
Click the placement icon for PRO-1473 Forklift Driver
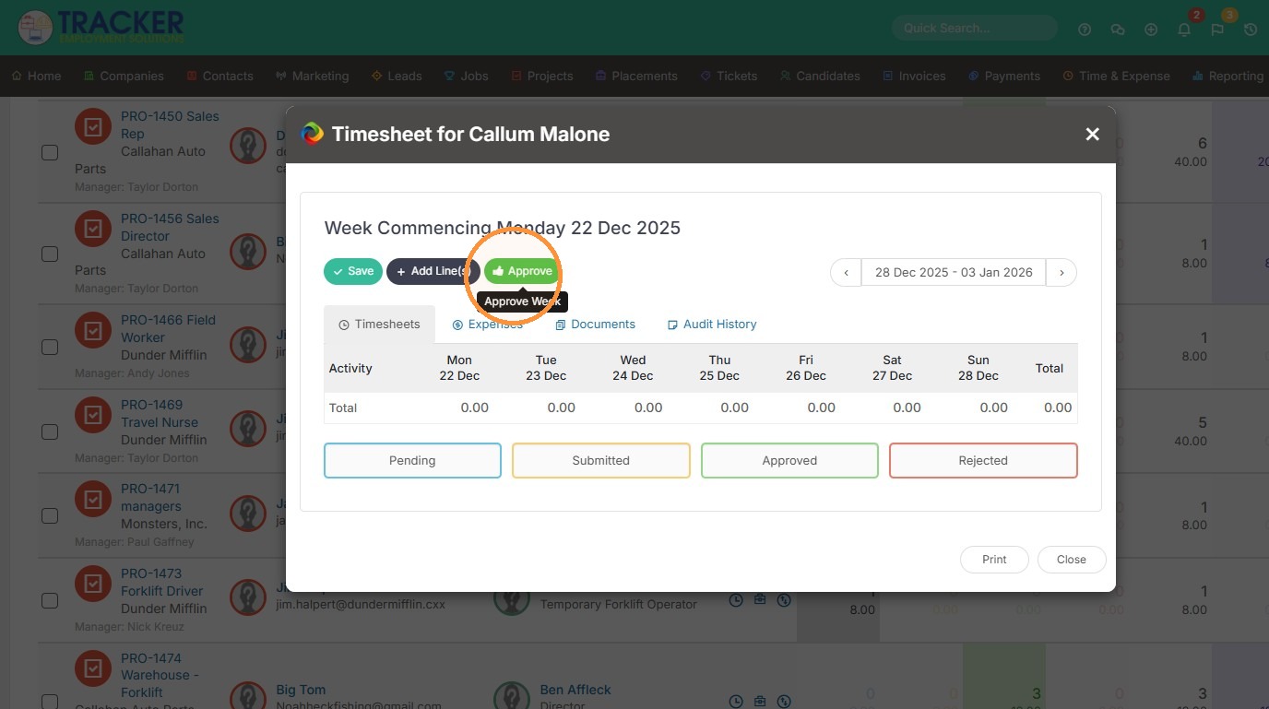(93, 585)
